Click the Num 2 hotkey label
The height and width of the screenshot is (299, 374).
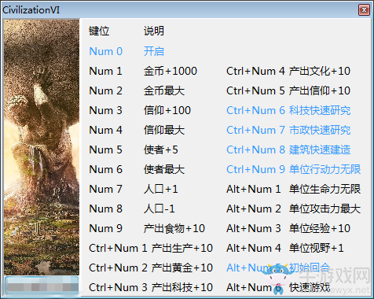(x=105, y=90)
